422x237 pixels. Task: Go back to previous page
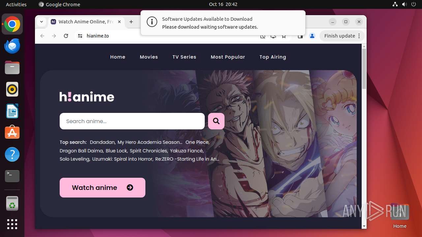click(42, 36)
